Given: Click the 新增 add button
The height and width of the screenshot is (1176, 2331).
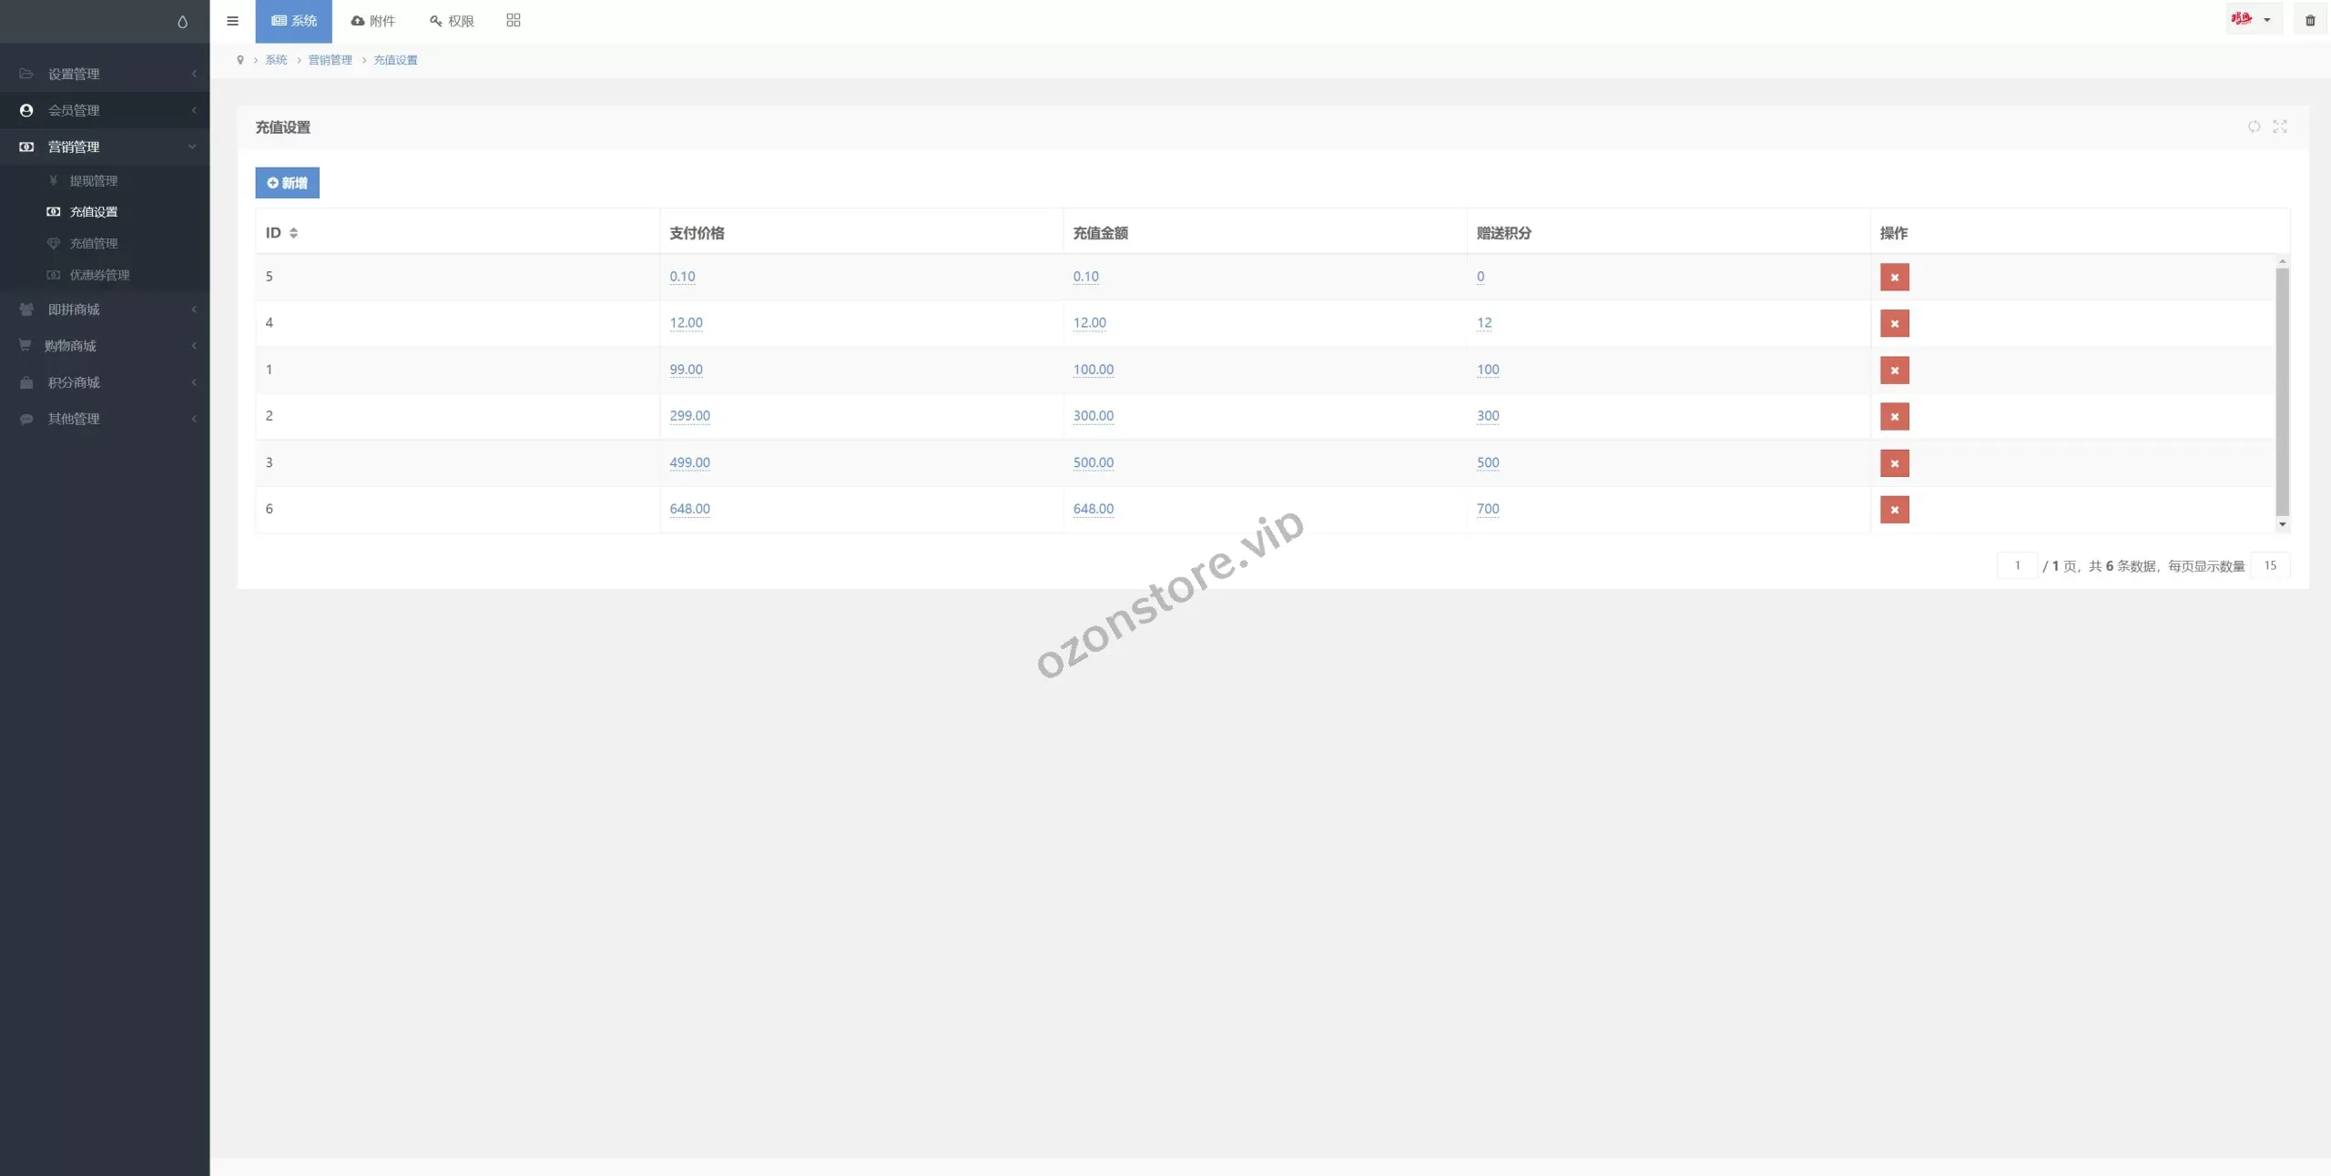Looking at the screenshot, I should pos(287,183).
